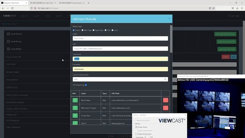Image resolution: width=245 pixels, height=138 pixels.
Task: Select the VNC media type radio
Action: (x=106, y=30)
